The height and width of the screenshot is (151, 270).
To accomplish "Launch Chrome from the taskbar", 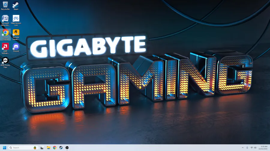I will (55, 148).
